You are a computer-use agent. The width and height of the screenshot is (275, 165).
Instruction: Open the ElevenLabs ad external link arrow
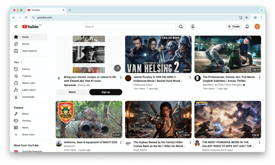117,68
